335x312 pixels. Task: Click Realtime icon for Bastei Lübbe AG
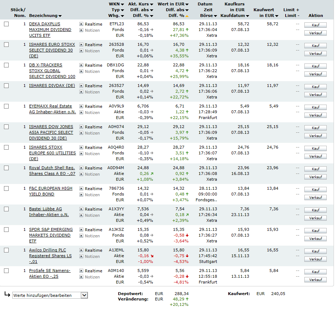[81, 209]
